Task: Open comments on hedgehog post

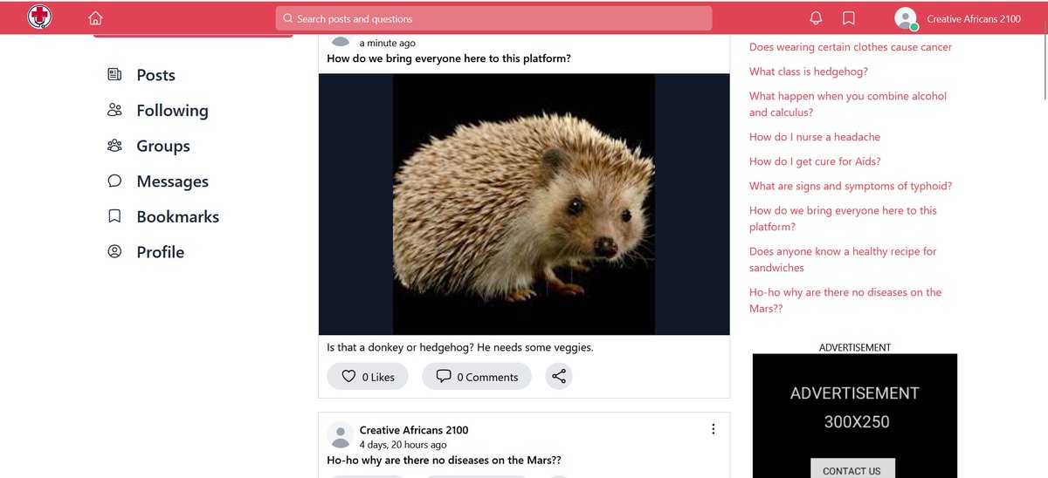Action: 477,376
